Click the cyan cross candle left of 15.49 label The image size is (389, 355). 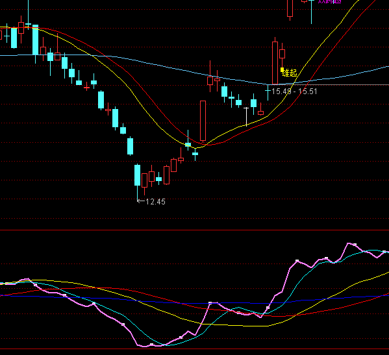click(x=268, y=92)
